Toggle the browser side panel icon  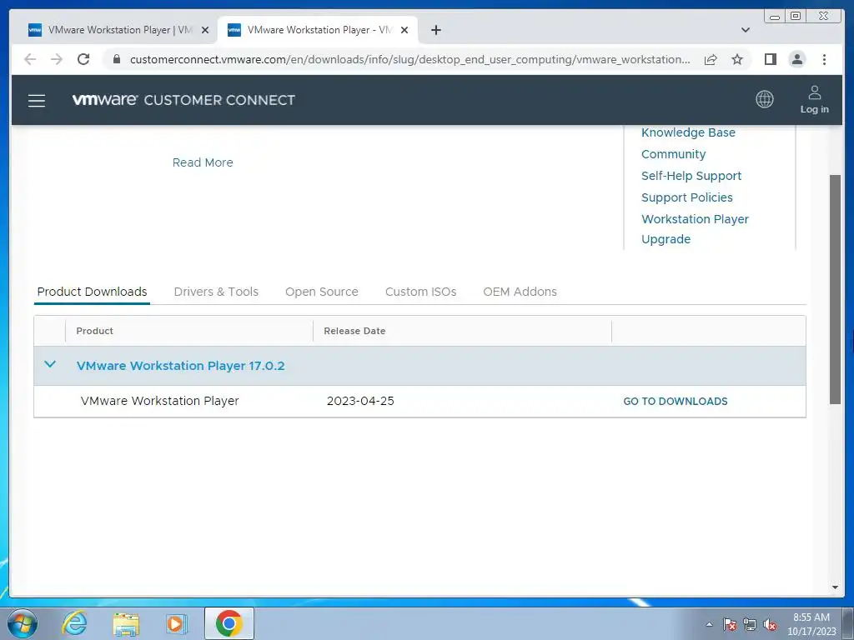770,59
